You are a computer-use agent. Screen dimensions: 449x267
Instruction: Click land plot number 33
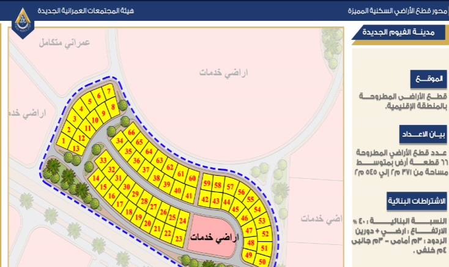(102, 160)
